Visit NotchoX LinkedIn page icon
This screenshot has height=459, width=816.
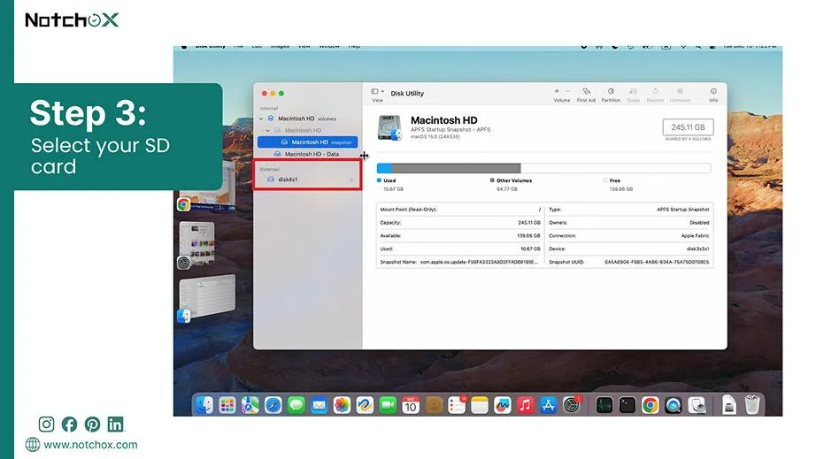(x=116, y=425)
